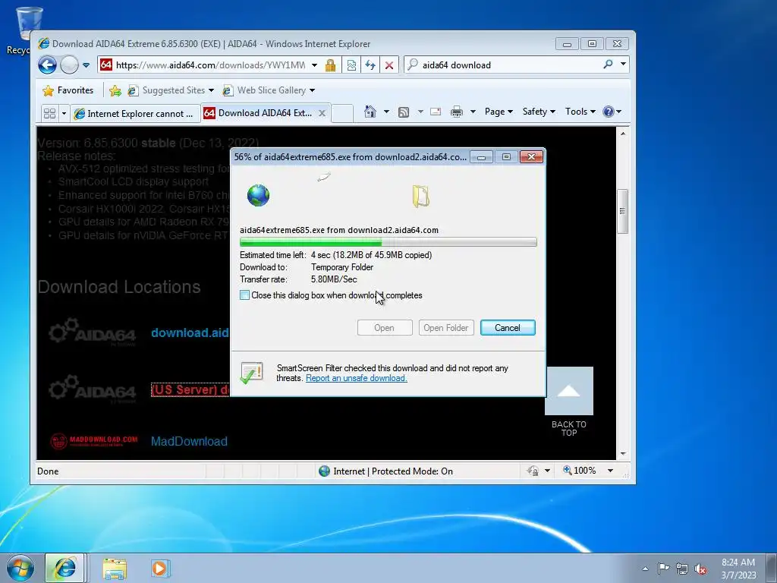Open the Favorites star button
This screenshot has height=583, width=777.
(x=68, y=90)
